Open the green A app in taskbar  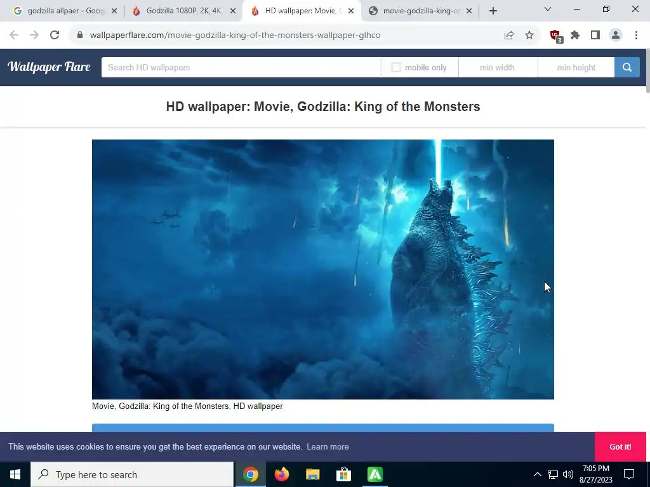click(375, 474)
